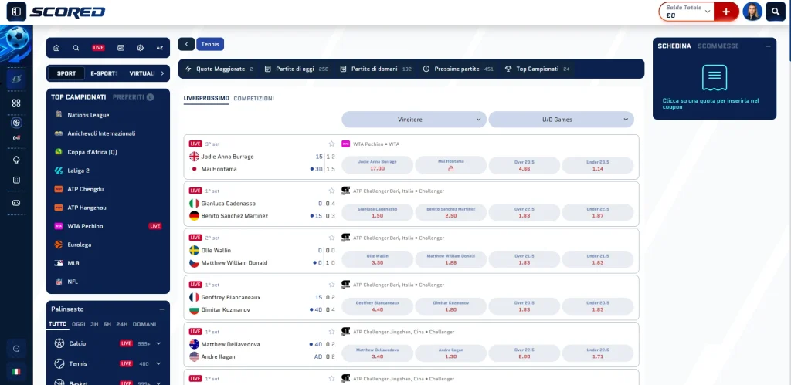Select the VIRTUALI tab
Viewport: 791px width, 385px height.
click(142, 73)
